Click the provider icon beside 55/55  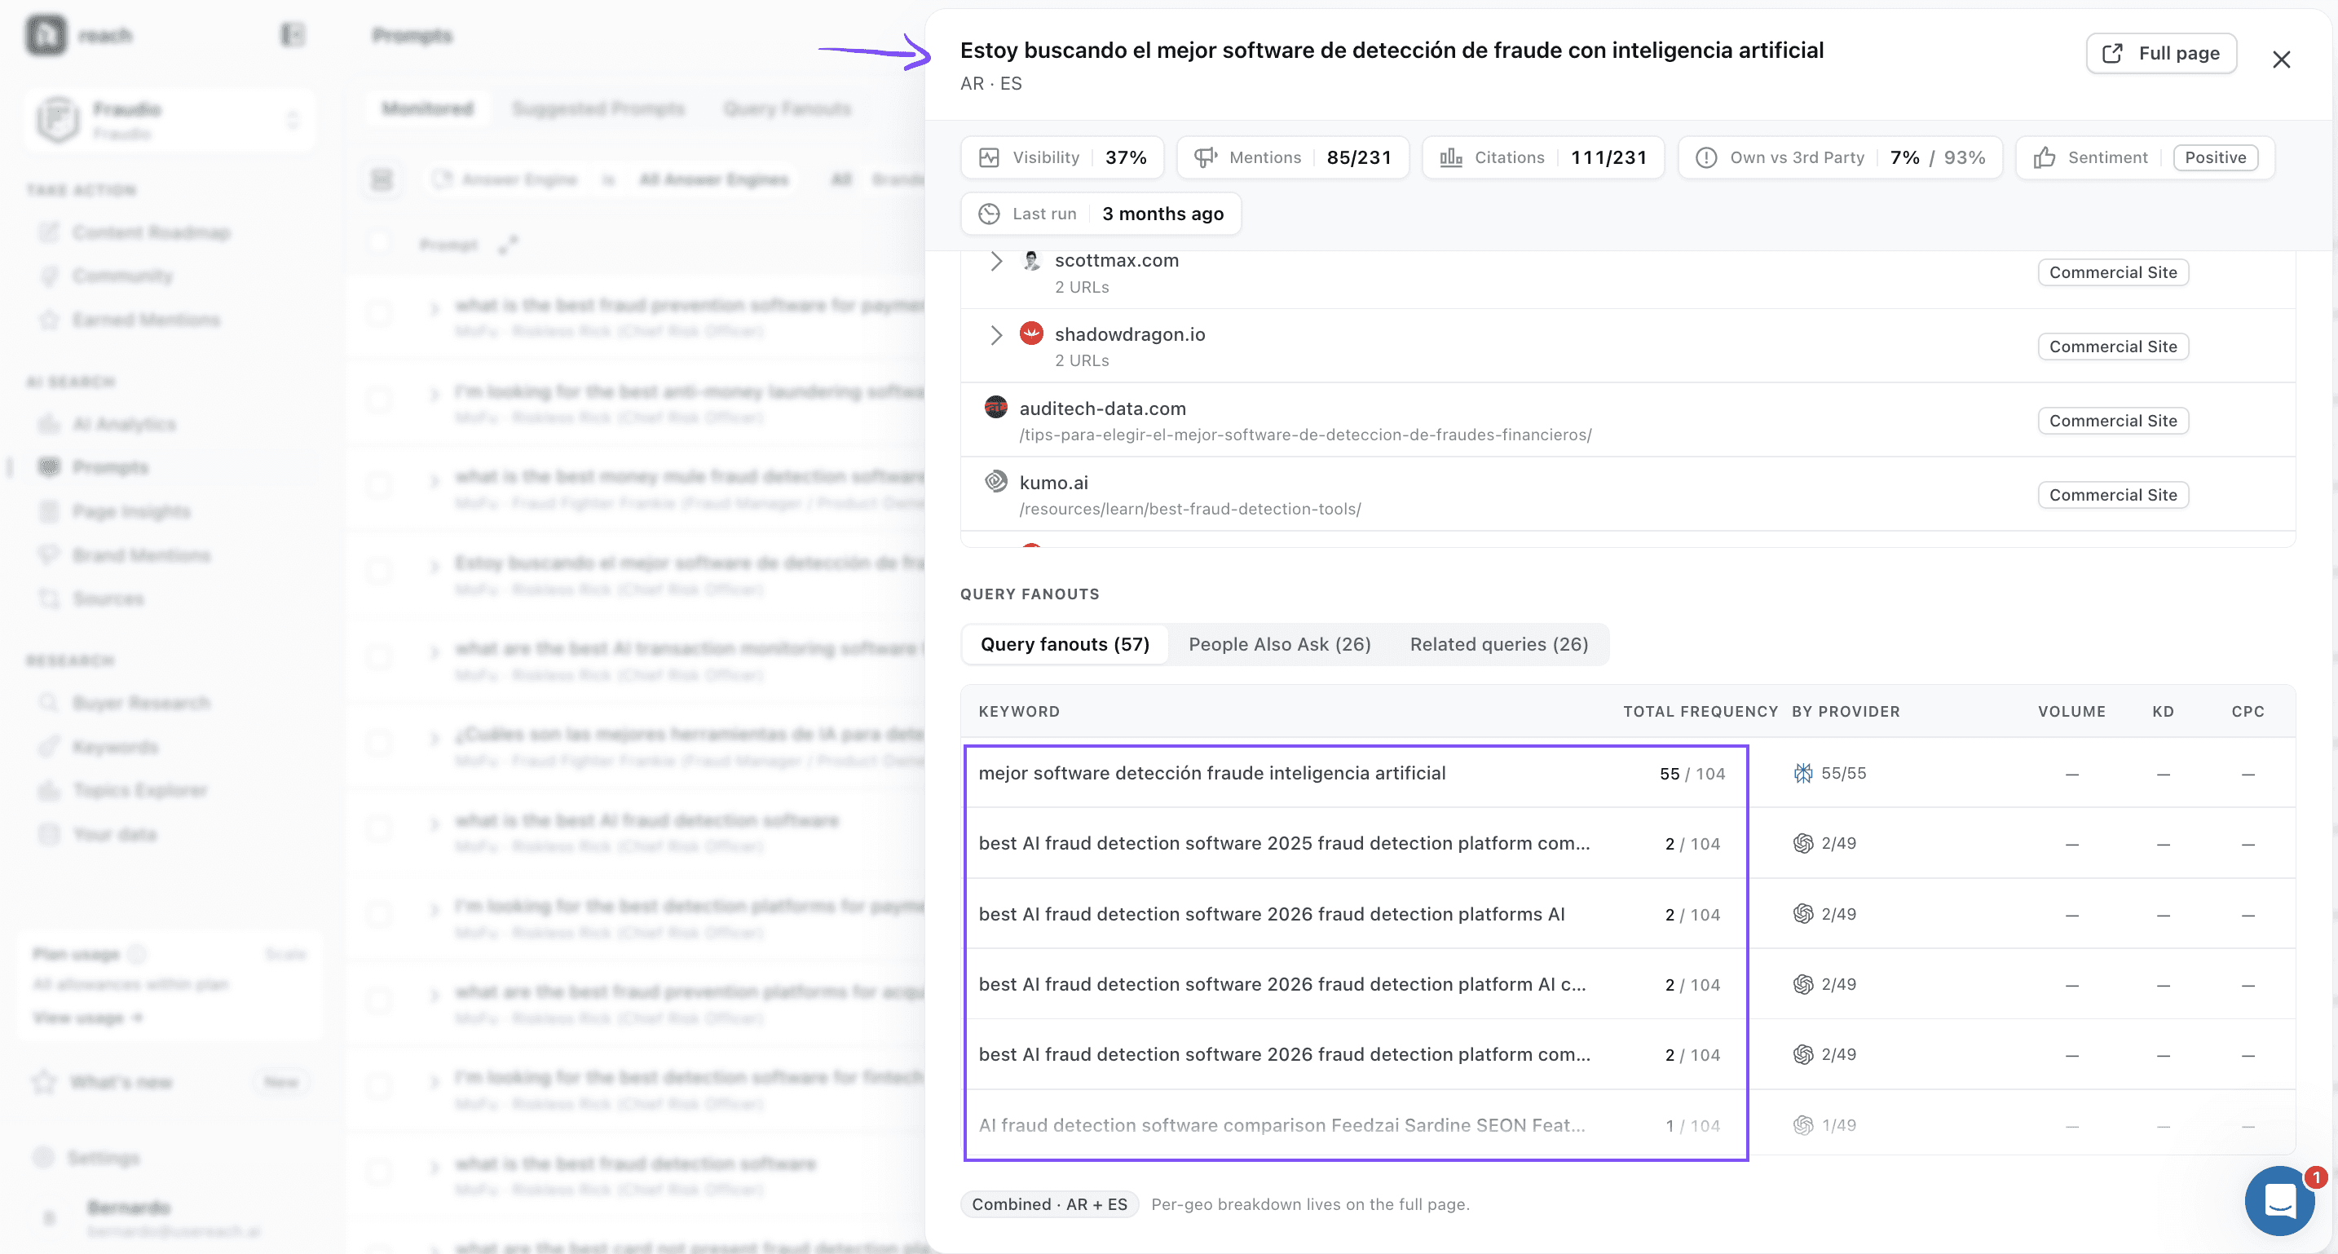(1802, 774)
